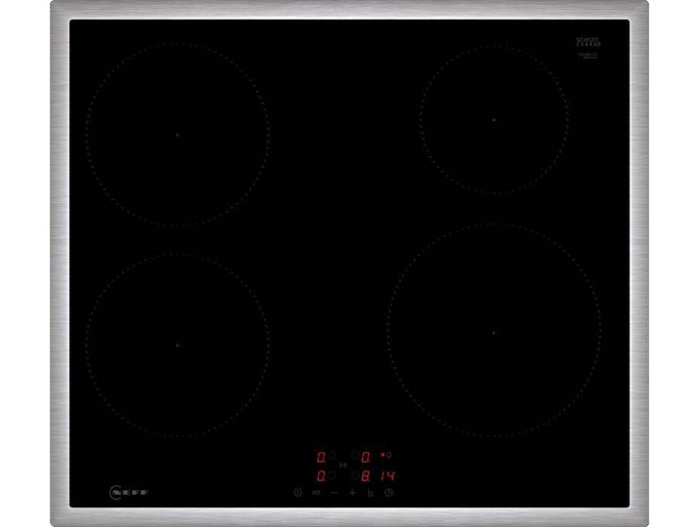Tap the 'b' boost function key
The width and height of the screenshot is (699, 527).
370,493
